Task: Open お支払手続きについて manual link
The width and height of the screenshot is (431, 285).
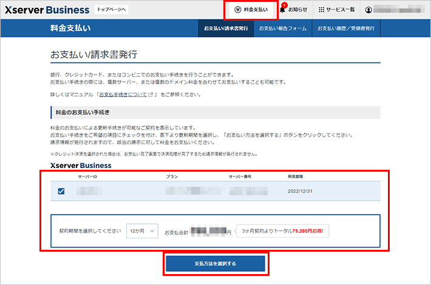Action: tap(123, 95)
